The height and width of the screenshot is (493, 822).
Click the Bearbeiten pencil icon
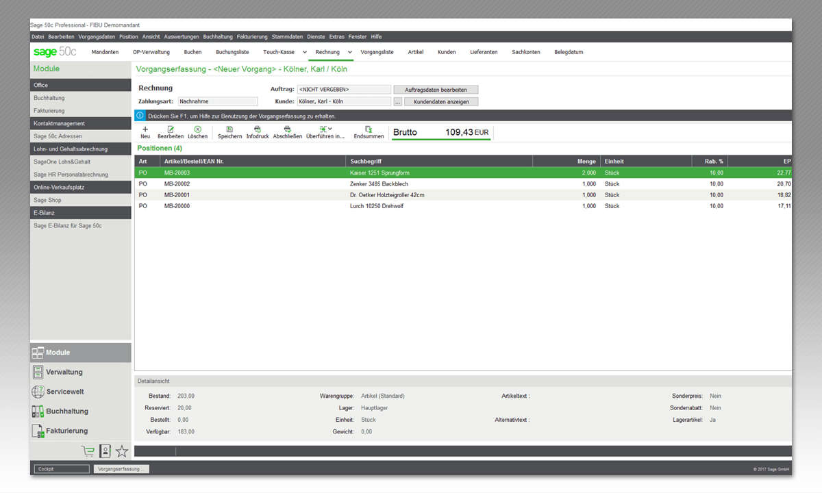171,129
